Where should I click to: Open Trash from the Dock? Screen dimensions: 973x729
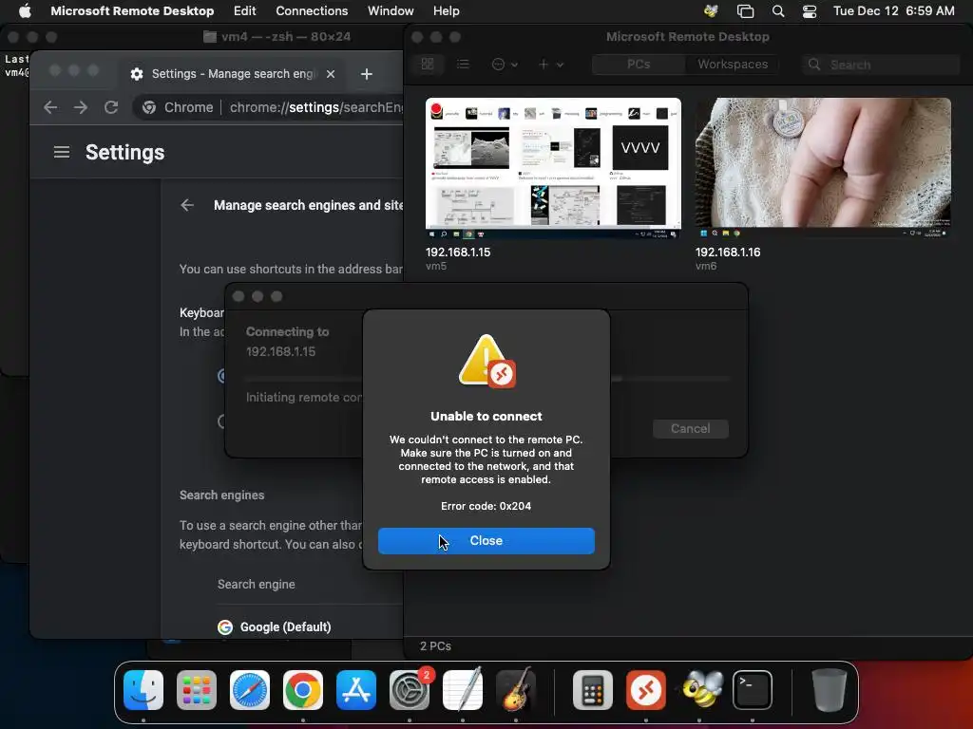tap(829, 690)
